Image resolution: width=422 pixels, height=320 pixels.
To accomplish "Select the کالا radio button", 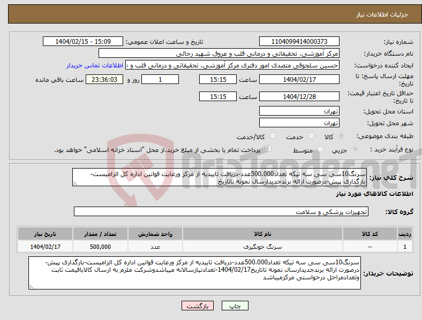I will 341,136.
